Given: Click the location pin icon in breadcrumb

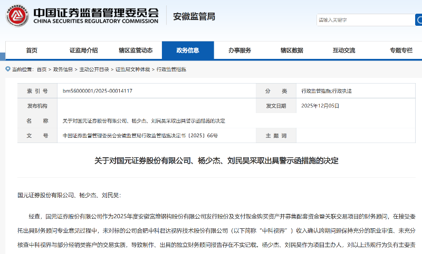Looking at the screenshot, I should [x=8, y=69].
